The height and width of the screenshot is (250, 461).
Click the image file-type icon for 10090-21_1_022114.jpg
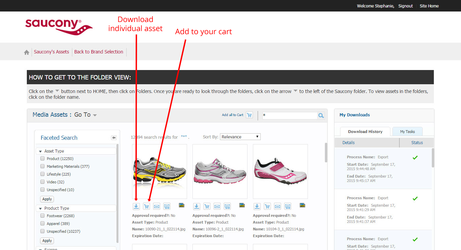tap(182, 205)
